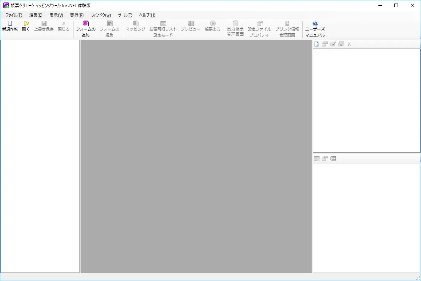Open 出力帳票管理画面 from the toolbar
421x281 pixels.
point(235,23)
